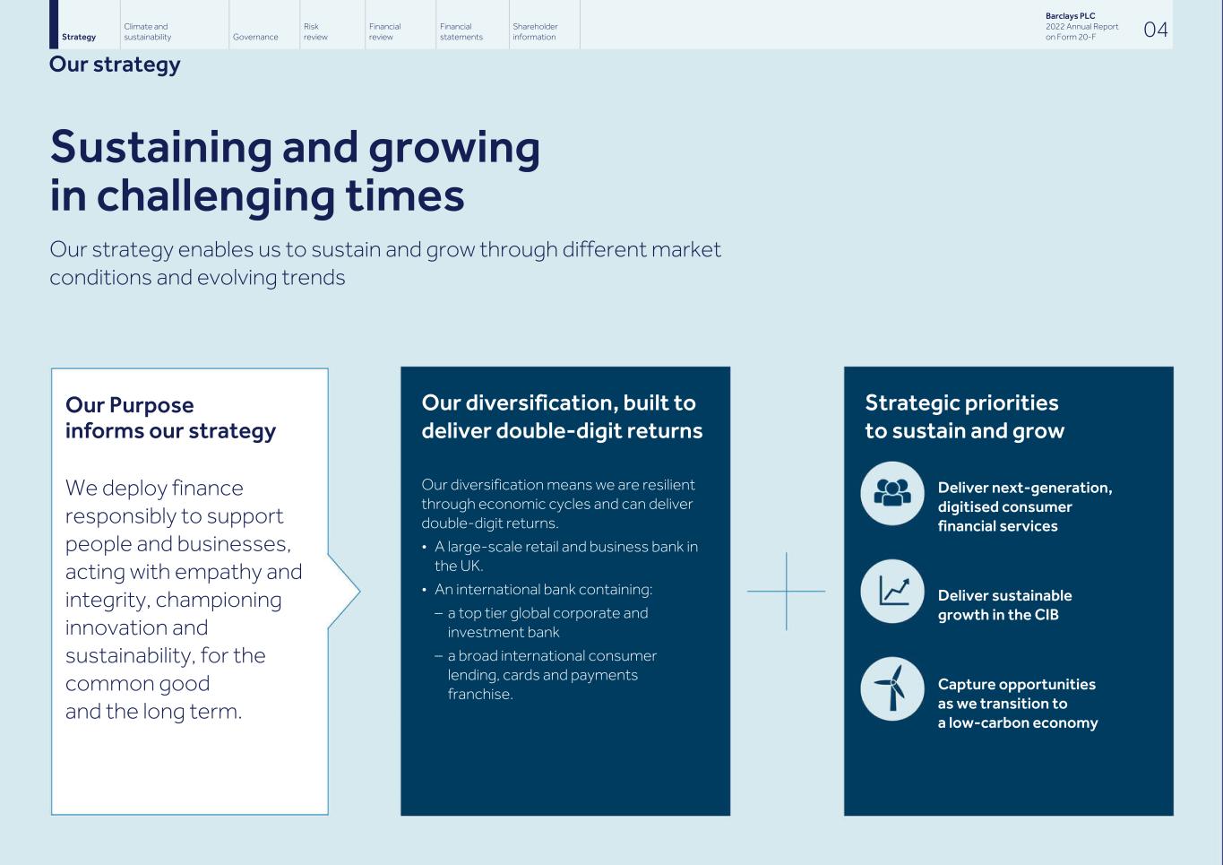Click the arrow pointer on Purpose box
The height and width of the screenshot is (865, 1223).
[345, 592]
